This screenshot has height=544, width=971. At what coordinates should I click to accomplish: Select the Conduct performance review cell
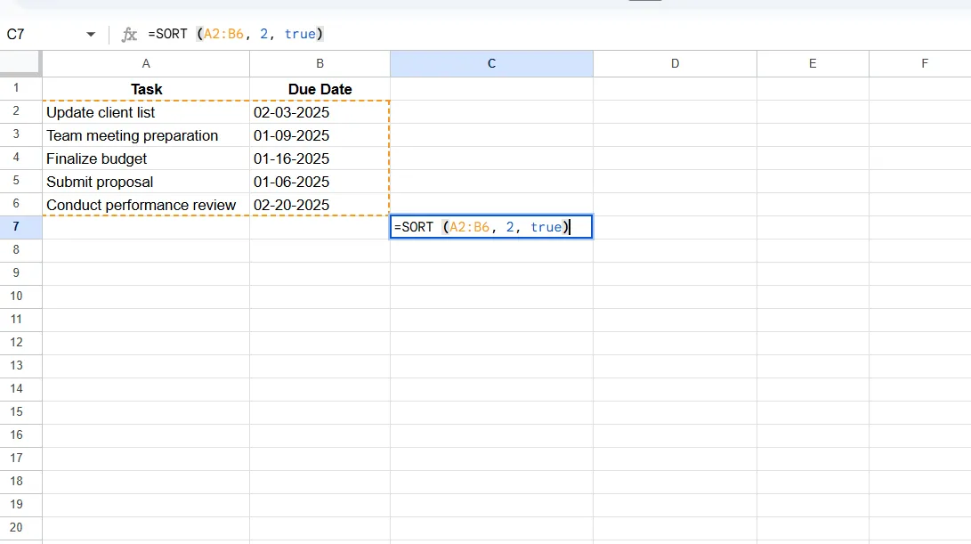point(146,205)
